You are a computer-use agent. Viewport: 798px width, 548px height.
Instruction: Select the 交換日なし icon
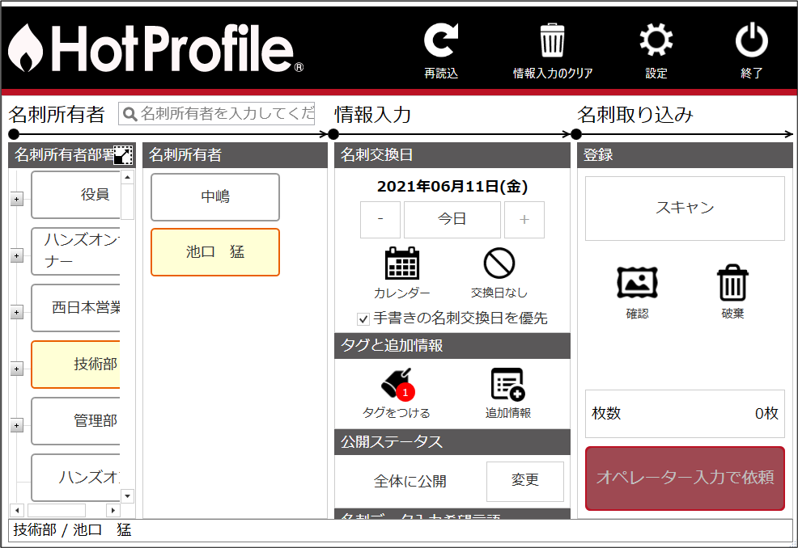499,264
